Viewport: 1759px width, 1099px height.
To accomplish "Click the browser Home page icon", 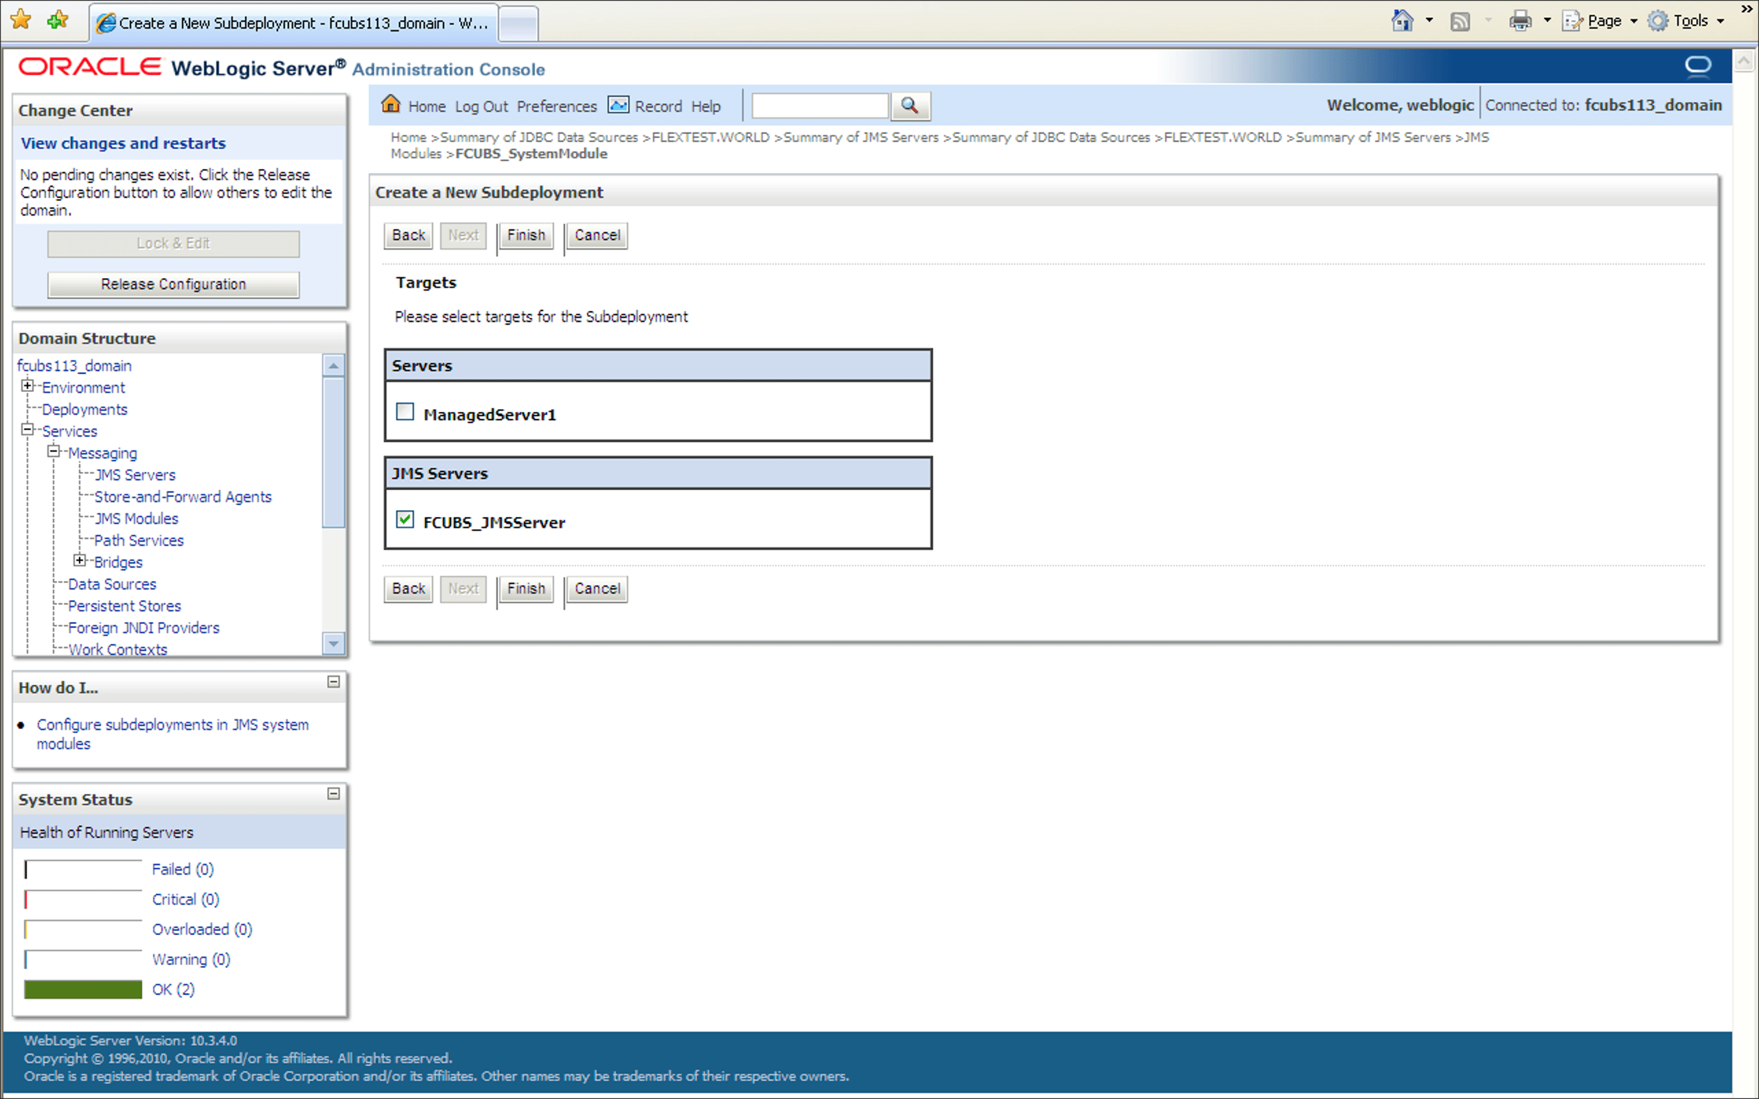I will point(1402,21).
